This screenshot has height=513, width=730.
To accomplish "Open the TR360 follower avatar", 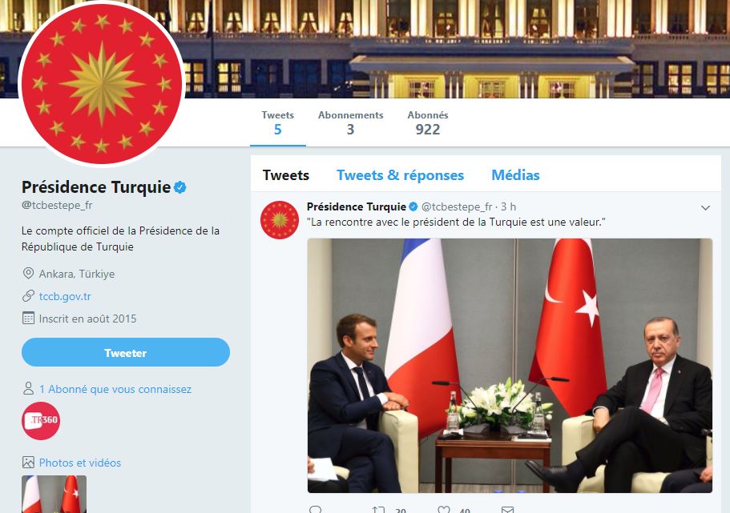I will pyautogui.click(x=41, y=420).
